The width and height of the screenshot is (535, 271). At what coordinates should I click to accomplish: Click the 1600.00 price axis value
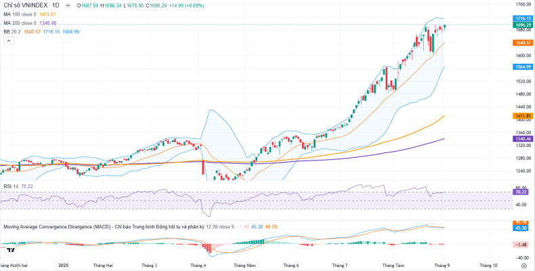[x=523, y=56]
